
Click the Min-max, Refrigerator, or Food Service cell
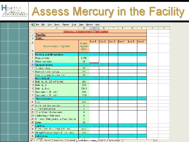coord(57,119)
